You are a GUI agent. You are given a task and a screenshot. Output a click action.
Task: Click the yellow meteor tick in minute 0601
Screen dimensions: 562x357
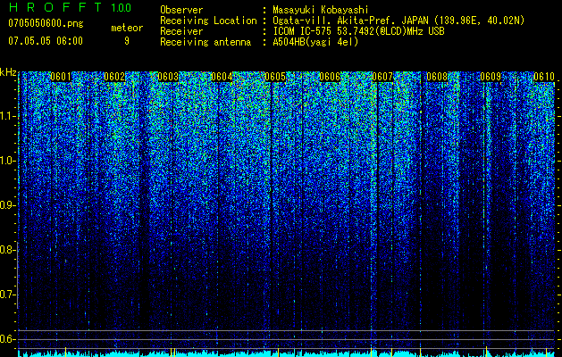click(x=65, y=352)
